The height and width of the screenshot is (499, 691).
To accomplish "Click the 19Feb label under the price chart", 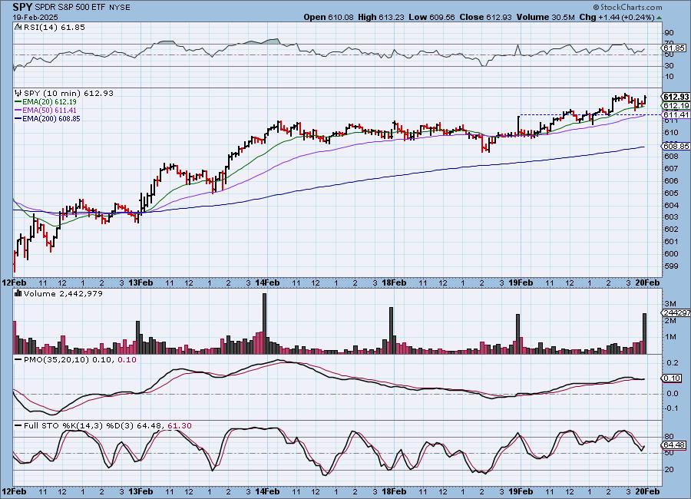I will (521, 283).
